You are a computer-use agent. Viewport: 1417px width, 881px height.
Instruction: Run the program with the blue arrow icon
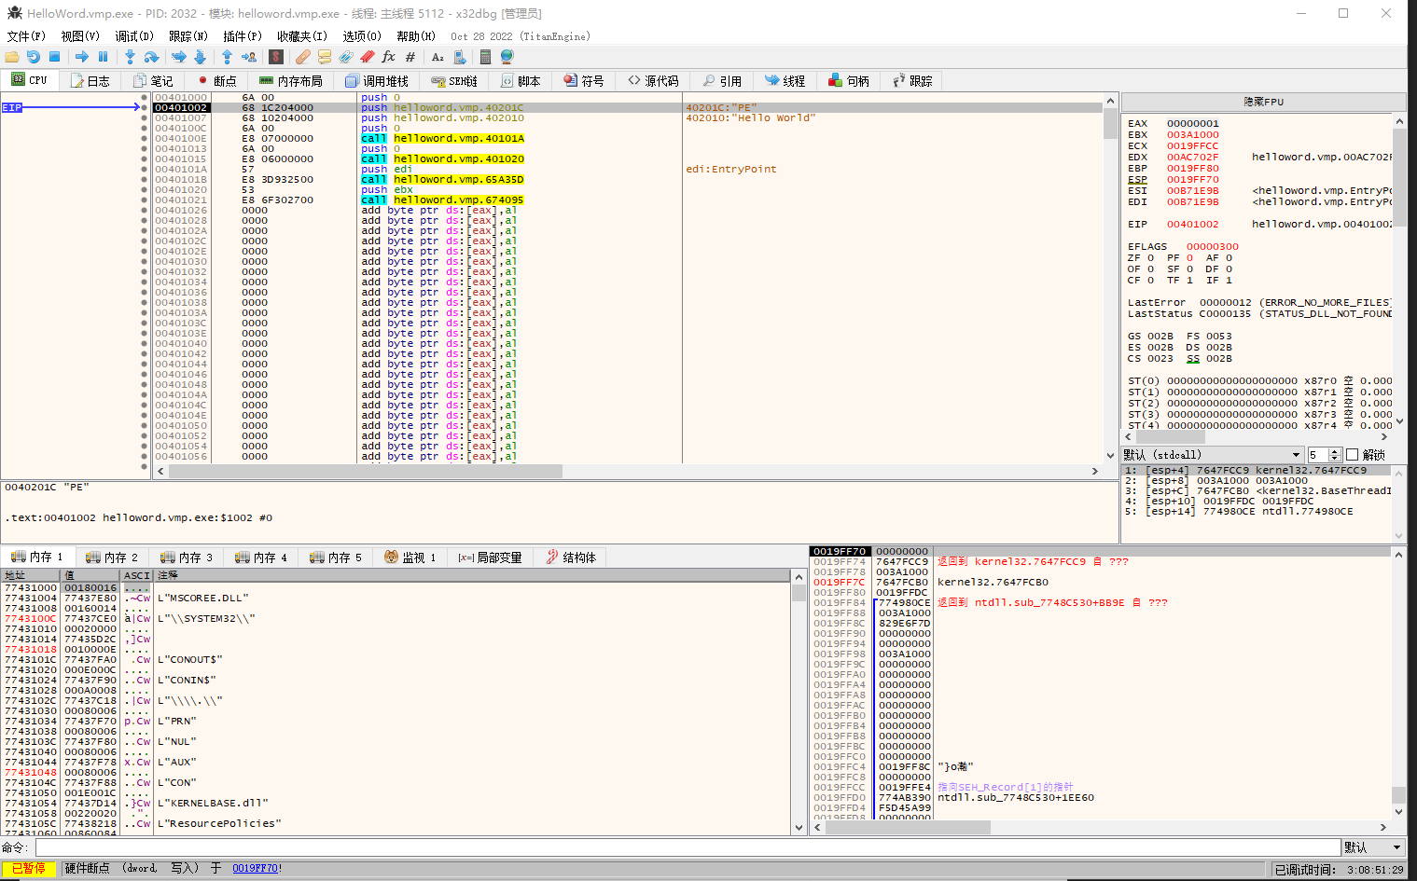point(82,57)
